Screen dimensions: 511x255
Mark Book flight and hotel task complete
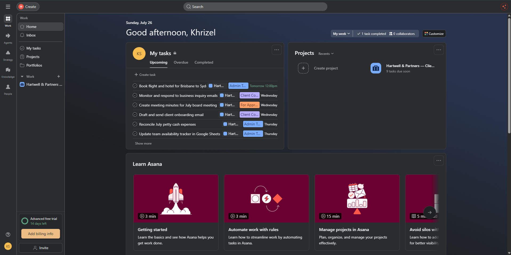coord(135,86)
